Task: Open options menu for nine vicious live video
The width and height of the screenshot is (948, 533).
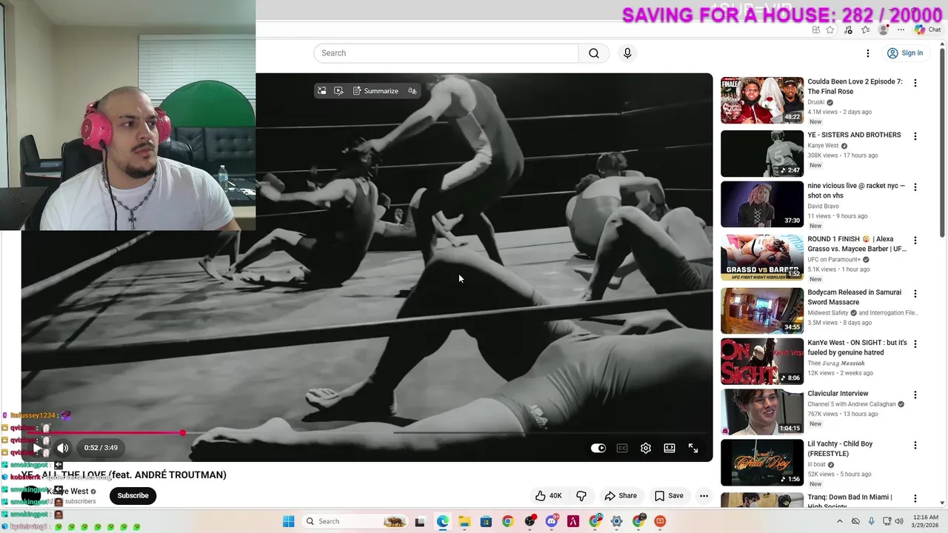Action: pos(915,187)
